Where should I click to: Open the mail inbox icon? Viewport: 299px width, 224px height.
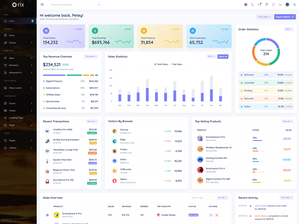click(x=259, y=5)
